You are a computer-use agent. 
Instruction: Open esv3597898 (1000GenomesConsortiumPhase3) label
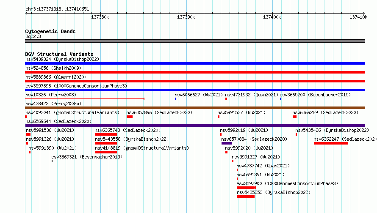[x=76, y=86]
